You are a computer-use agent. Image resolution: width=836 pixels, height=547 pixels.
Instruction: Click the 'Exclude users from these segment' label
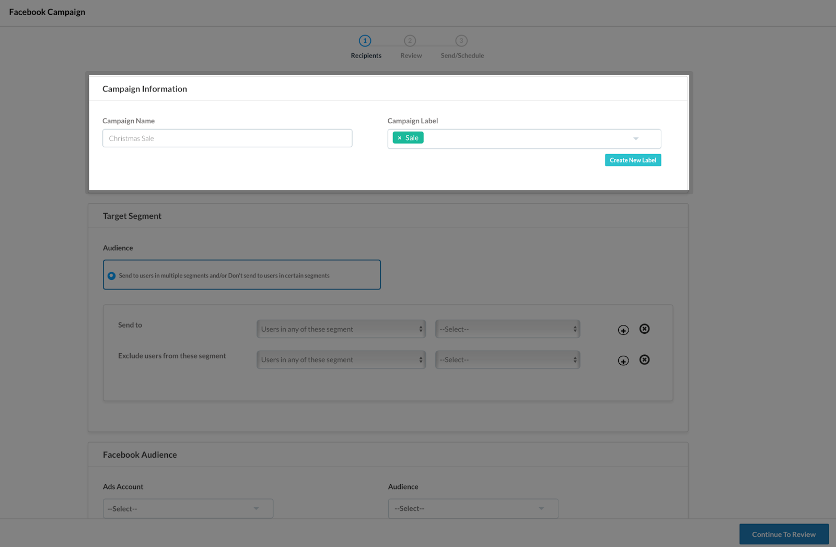coord(172,356)
